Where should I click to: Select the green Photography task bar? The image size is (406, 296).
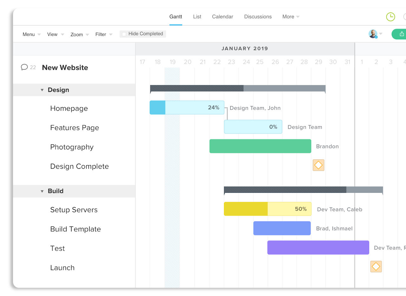pos(260,146)
